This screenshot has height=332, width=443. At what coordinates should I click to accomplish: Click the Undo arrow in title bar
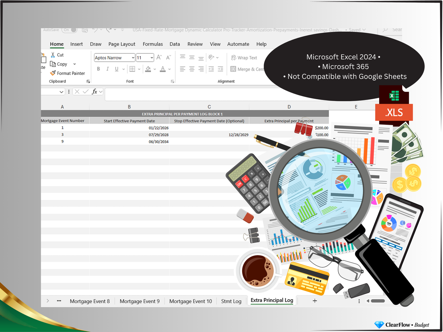(95, 30)
